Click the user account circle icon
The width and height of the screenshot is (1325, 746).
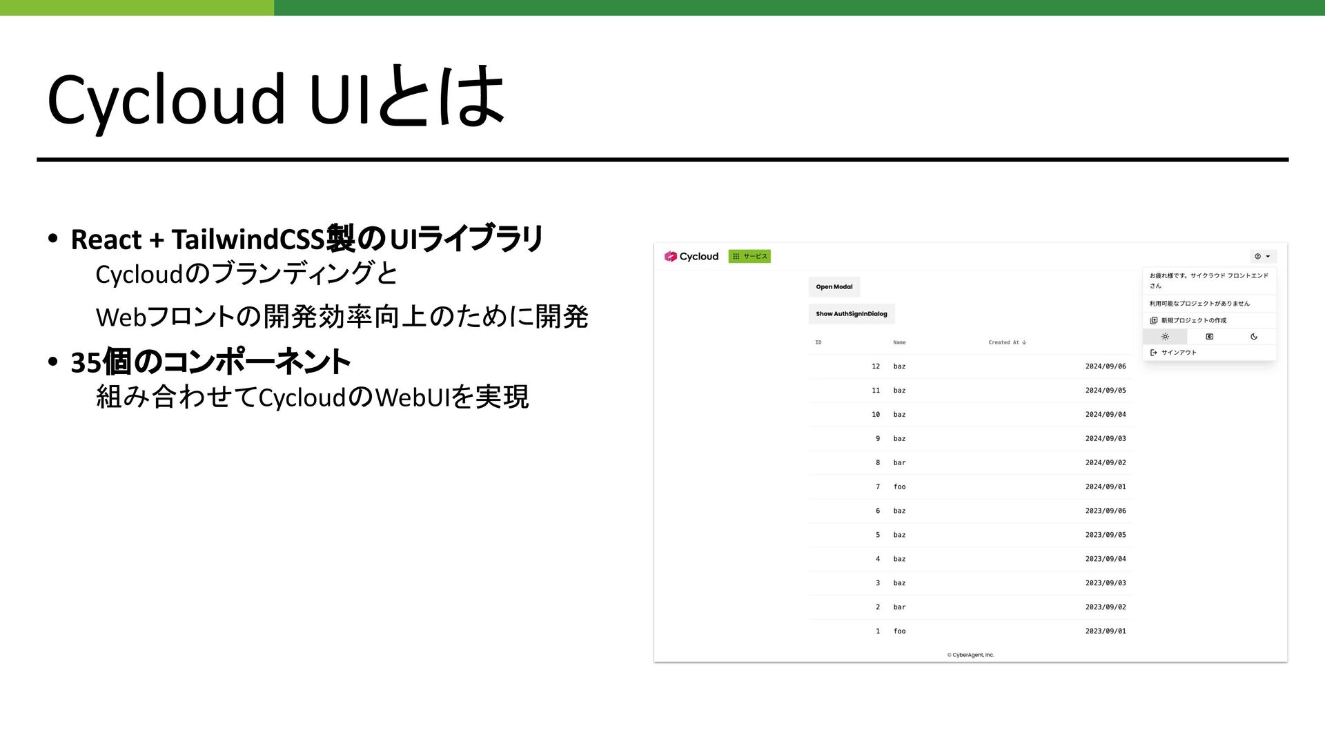coord(1257,256)
